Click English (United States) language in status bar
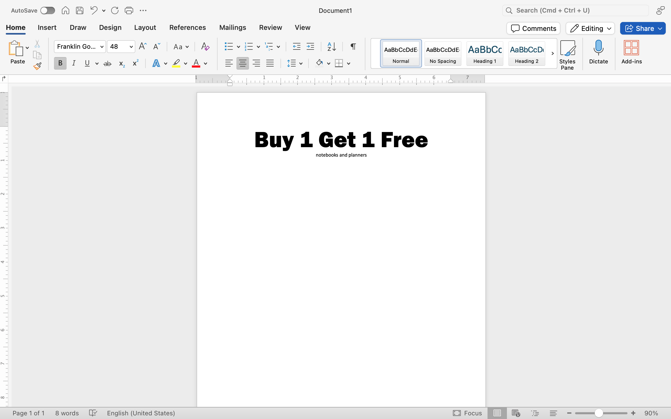671x419 pixels. 141,413
